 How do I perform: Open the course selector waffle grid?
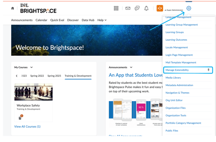[116, 8]
